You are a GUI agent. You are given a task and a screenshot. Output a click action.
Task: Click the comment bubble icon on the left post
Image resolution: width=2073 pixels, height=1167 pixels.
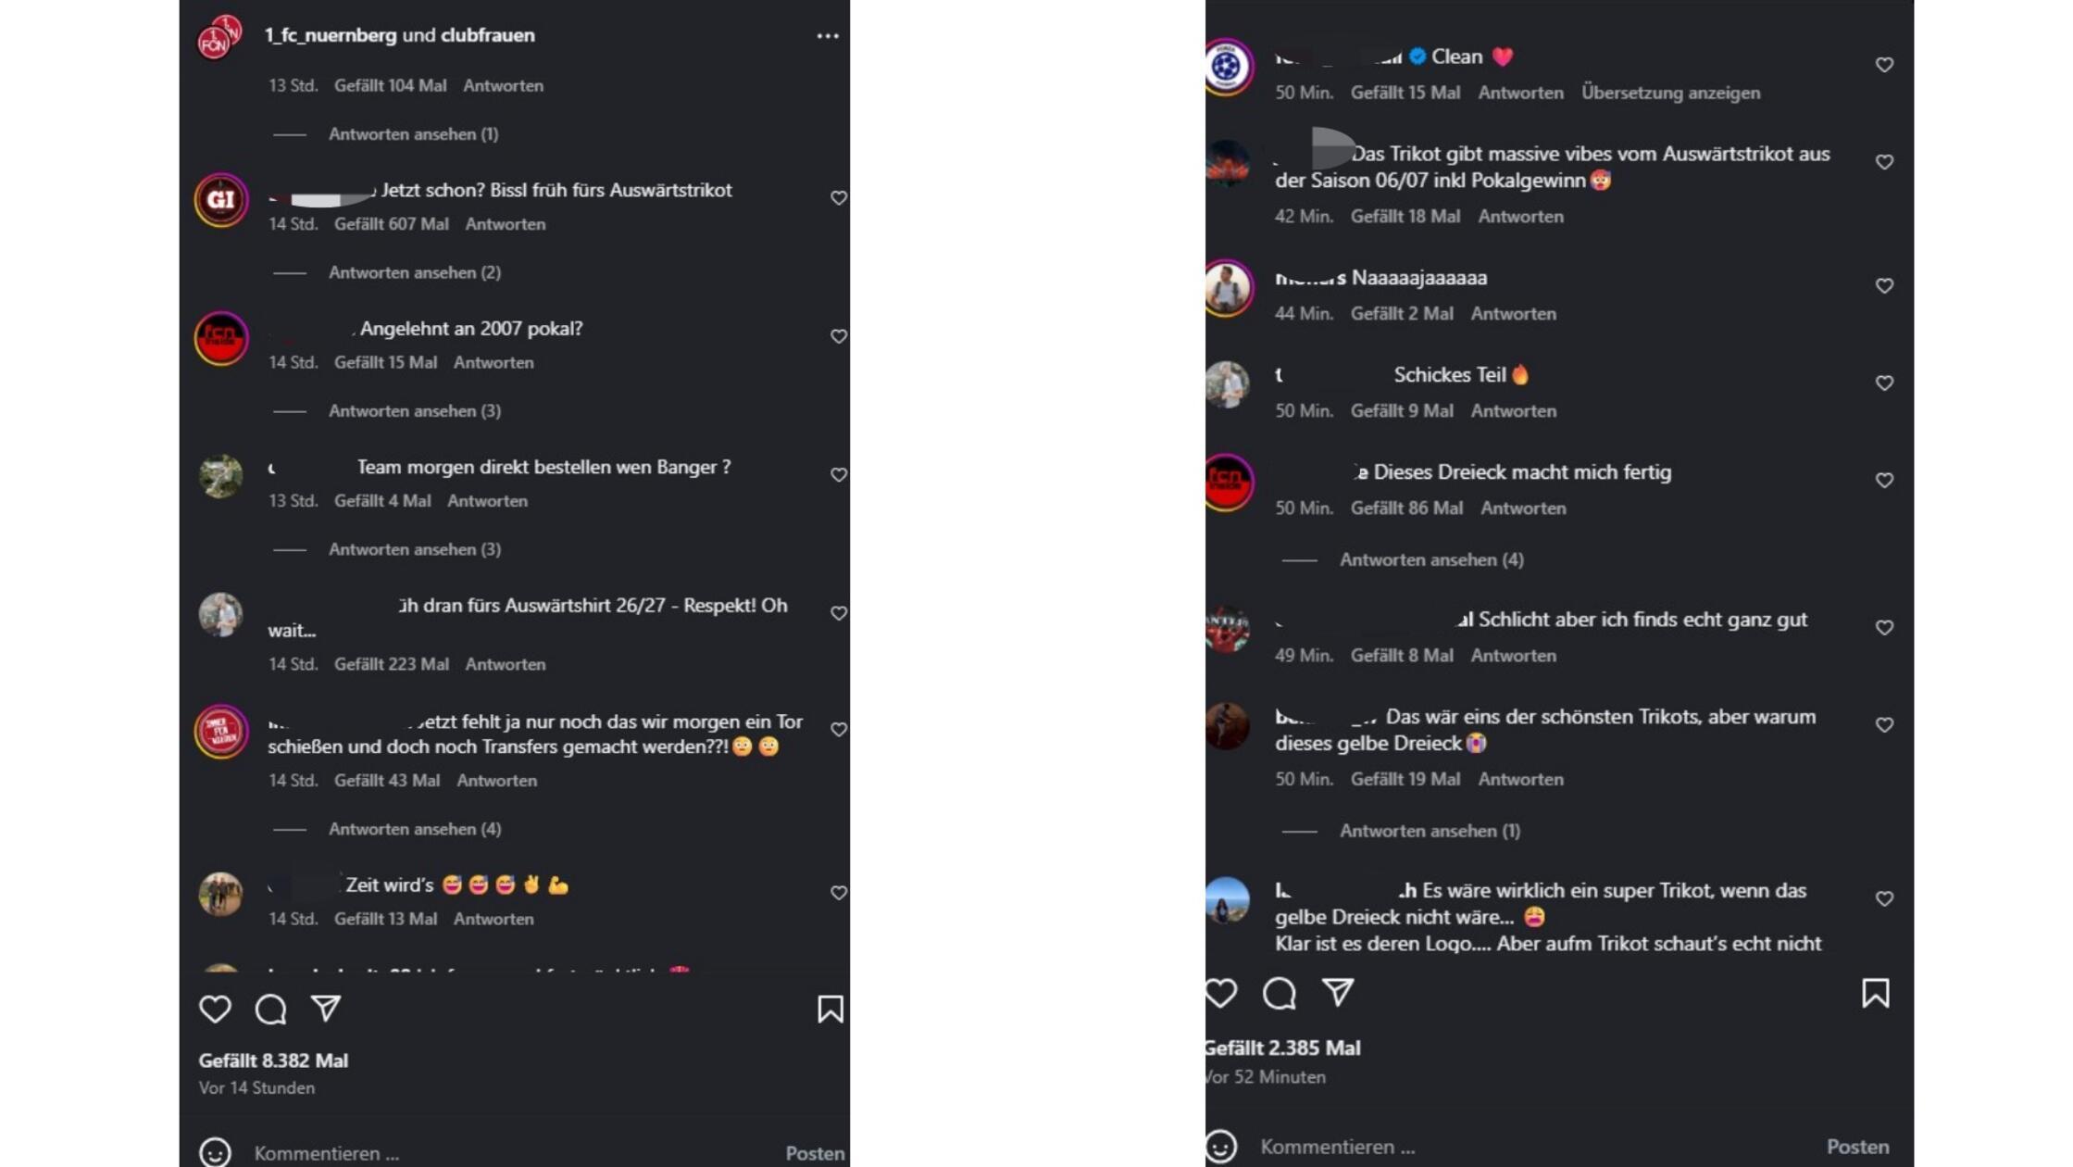pyautogui.click(x=270, y=1009)
